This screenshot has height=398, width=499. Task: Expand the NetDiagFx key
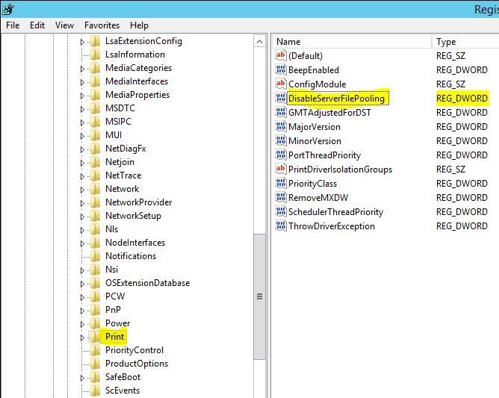[x=82, y=149]
